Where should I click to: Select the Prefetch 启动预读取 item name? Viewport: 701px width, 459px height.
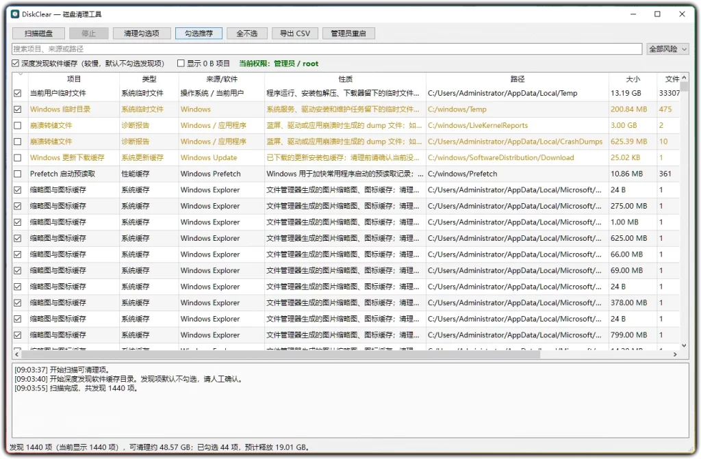62,174
